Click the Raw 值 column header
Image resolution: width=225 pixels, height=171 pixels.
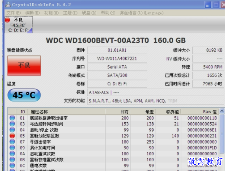tap(200, 111)
